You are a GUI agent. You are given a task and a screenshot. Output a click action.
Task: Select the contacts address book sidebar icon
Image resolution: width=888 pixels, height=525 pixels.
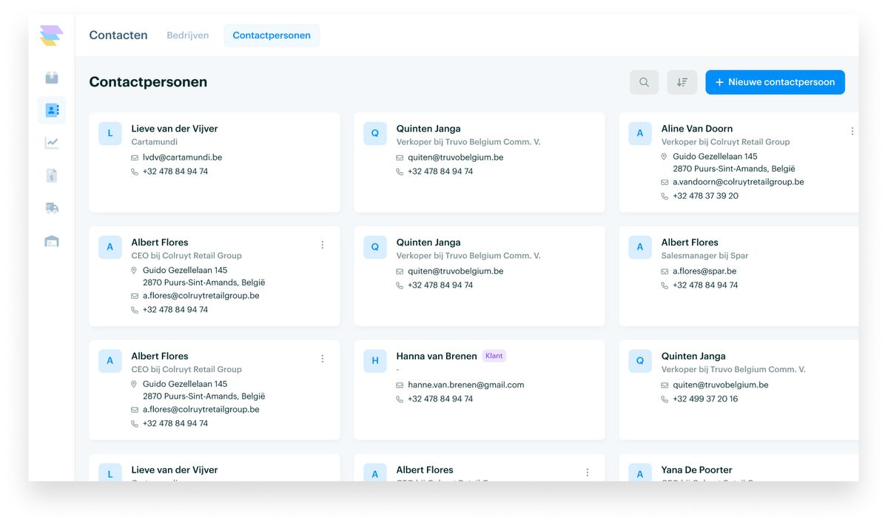(52, 110)
